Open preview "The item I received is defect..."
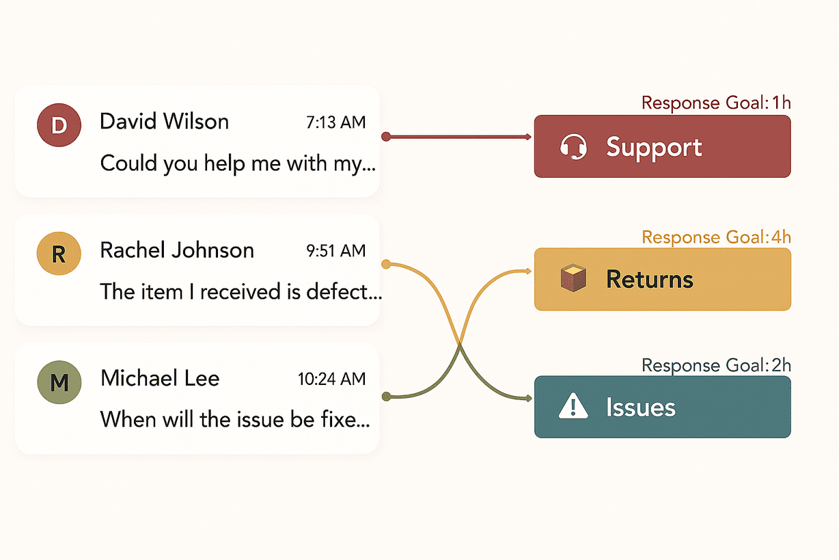Screen dimensions: 839x560 [240, 292]
